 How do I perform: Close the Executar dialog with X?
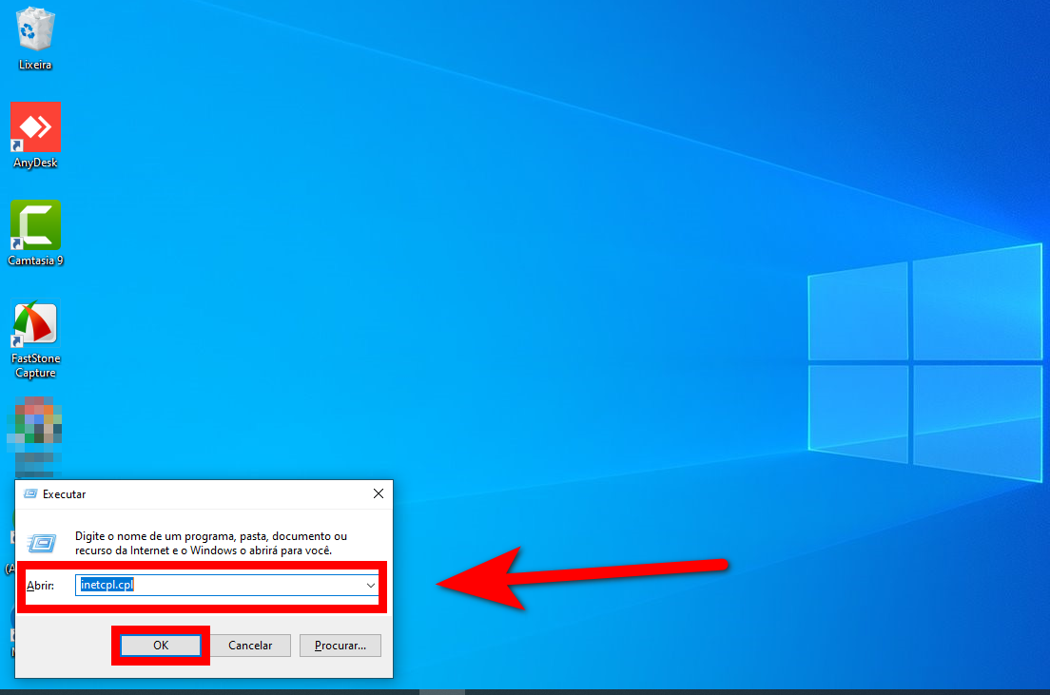[x=378, y=494]
